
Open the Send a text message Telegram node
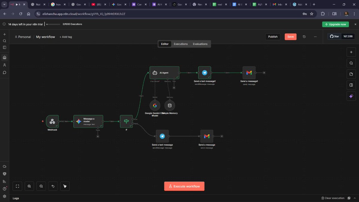click(162, 136)
